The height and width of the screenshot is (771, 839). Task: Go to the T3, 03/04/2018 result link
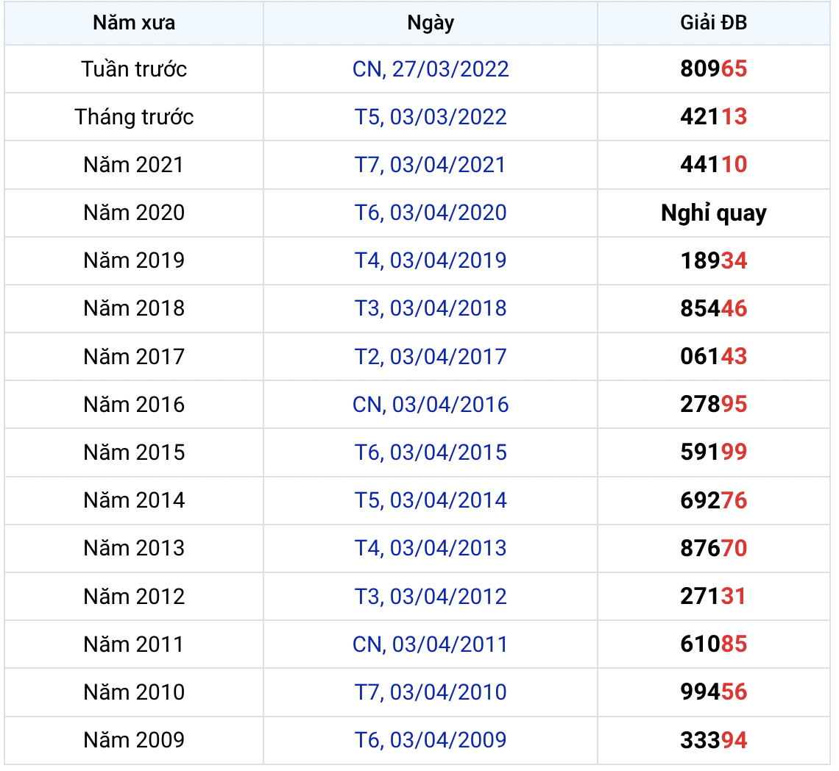pyautogui.click(x=431, y=308)
